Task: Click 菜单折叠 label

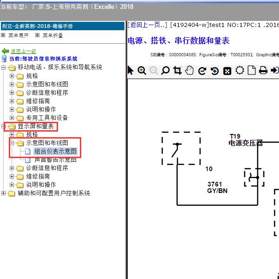Action: [53, 35]
